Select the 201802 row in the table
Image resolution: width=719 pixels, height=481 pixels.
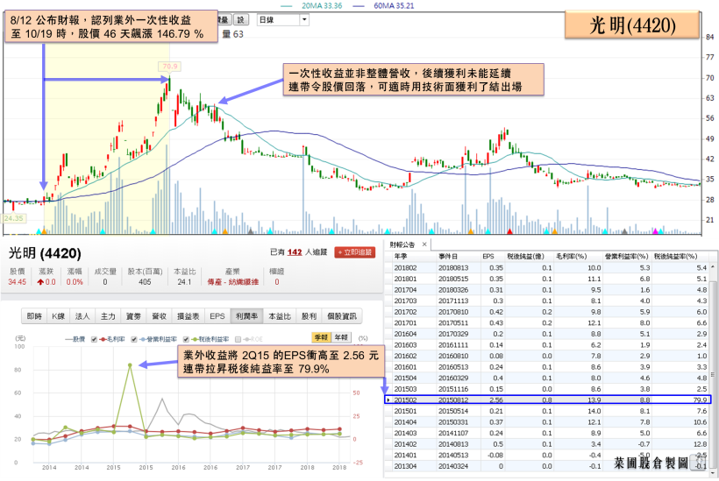coord(546,267)
